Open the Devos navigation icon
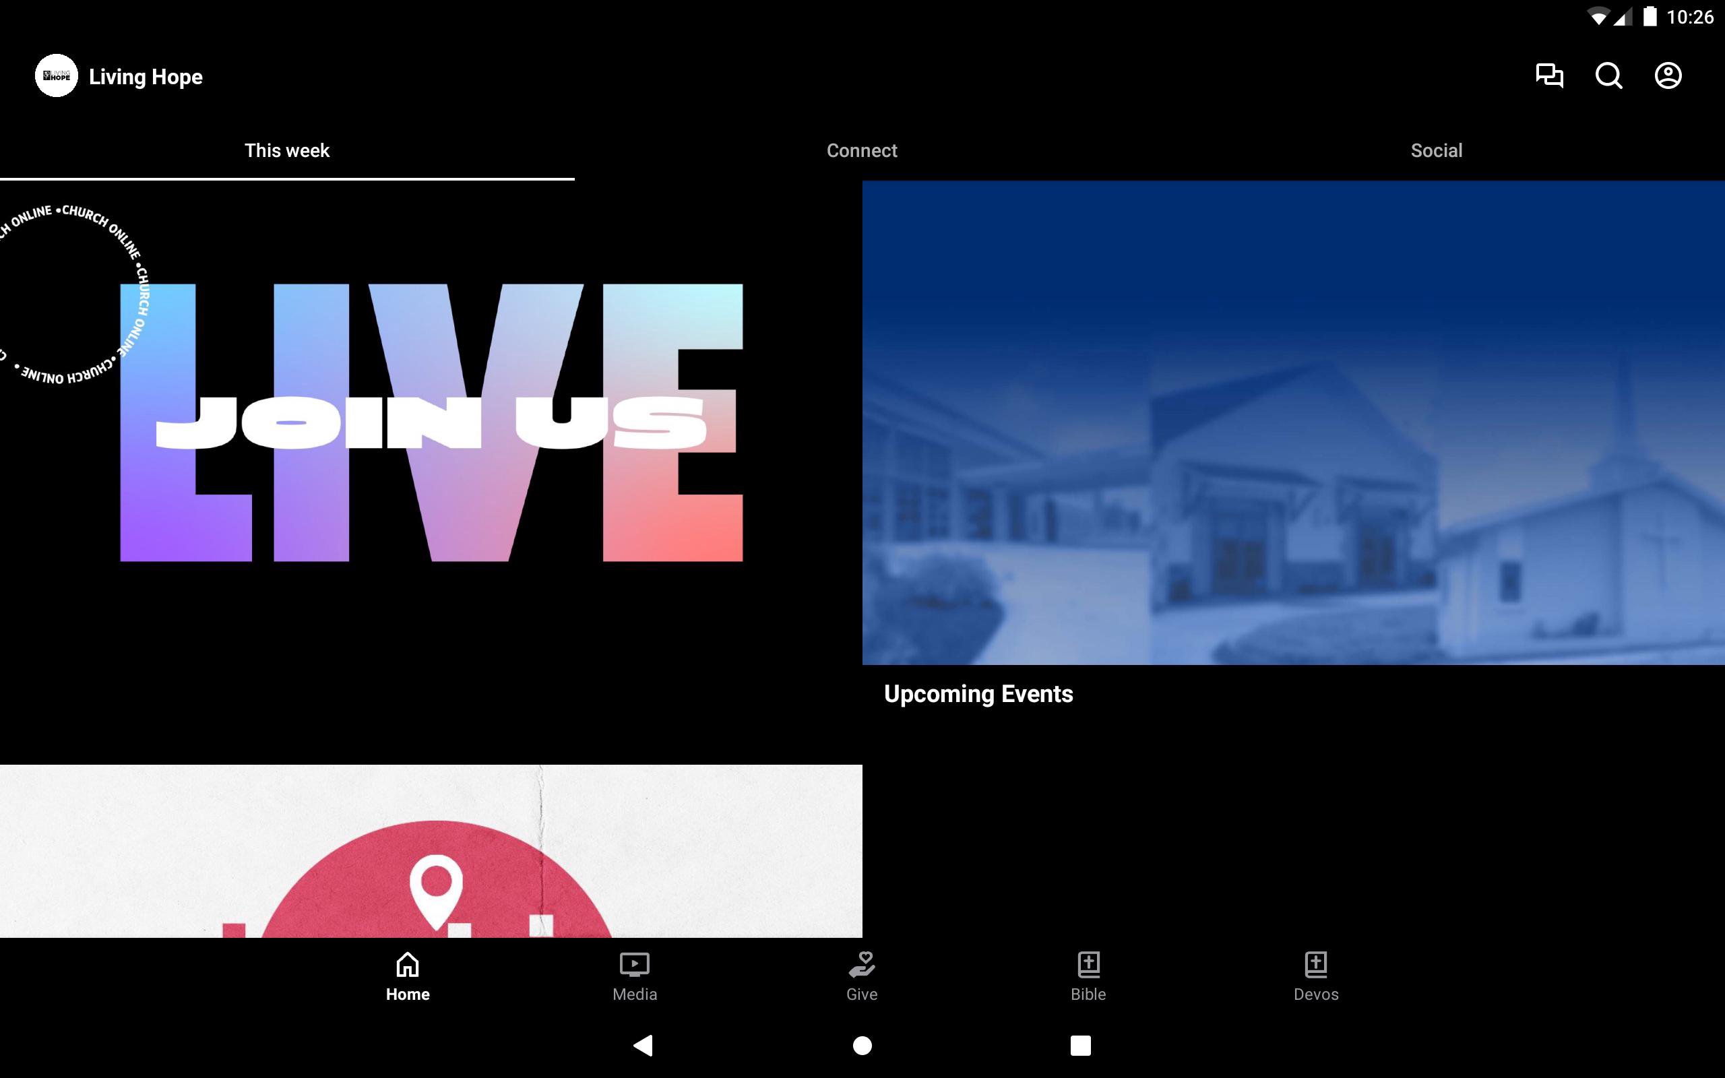Screen dimensions: 1725x1078 coord(1316,965)
